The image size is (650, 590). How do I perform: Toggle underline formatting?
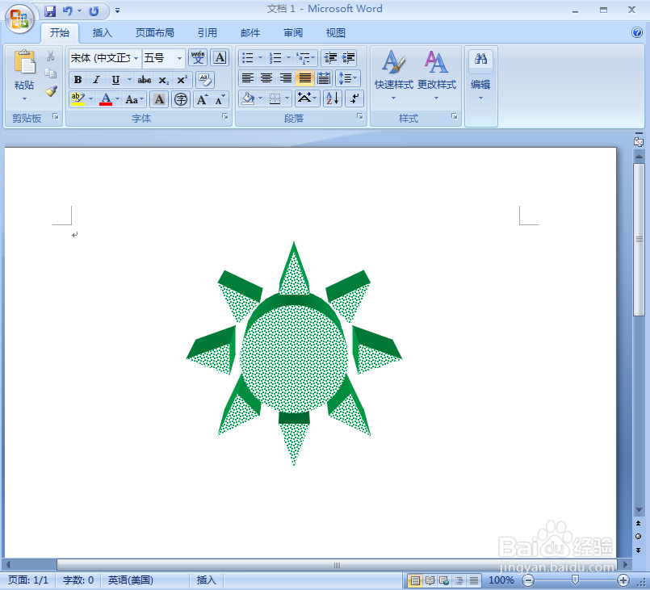(x=115, y=80)
